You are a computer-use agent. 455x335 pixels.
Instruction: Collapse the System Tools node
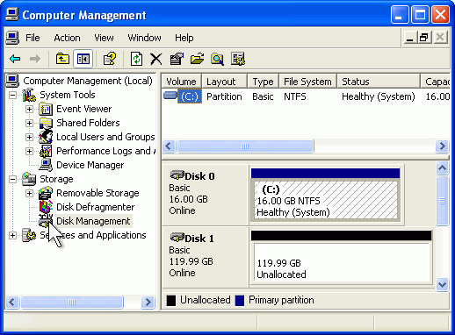[12, 95]
